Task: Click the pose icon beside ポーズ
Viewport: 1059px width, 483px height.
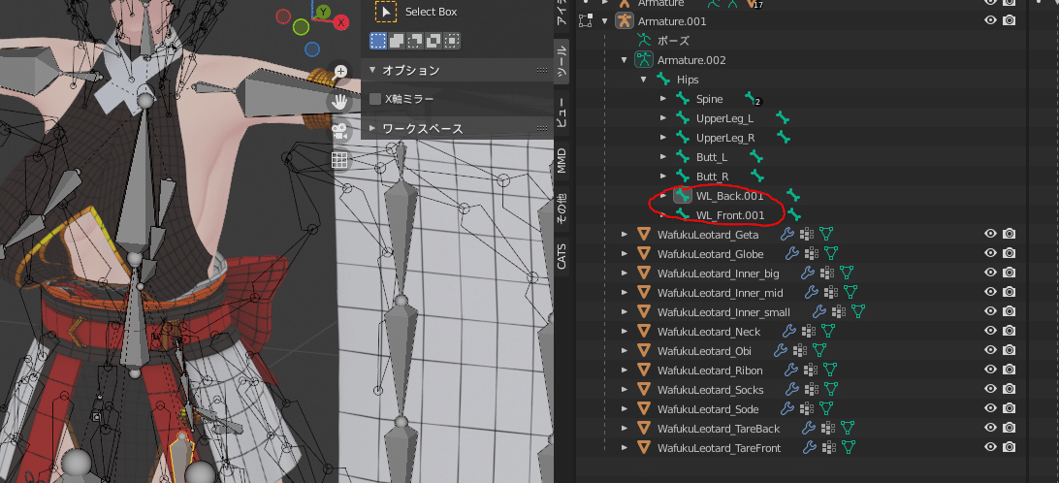Action: 645,41
